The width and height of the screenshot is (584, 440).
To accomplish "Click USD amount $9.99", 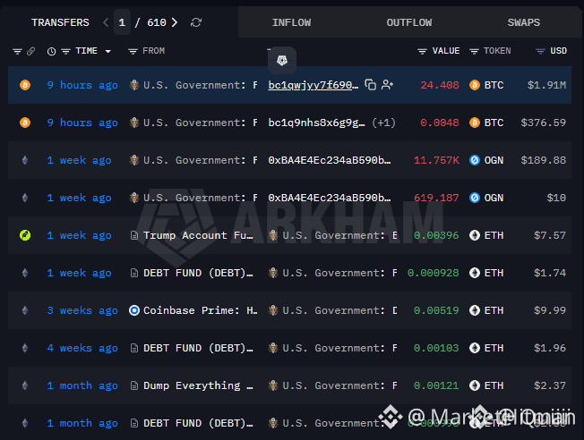I will click(x=549, y=310).
